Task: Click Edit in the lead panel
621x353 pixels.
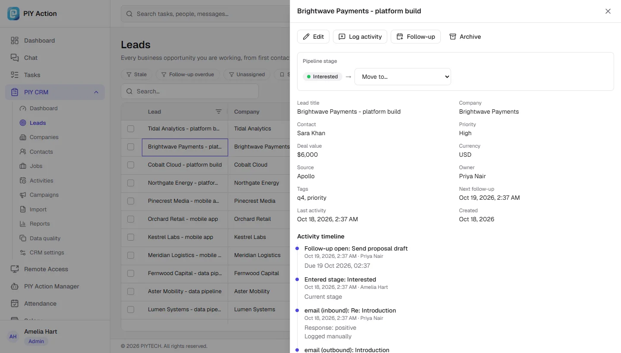Action: [x=314, y=37]
